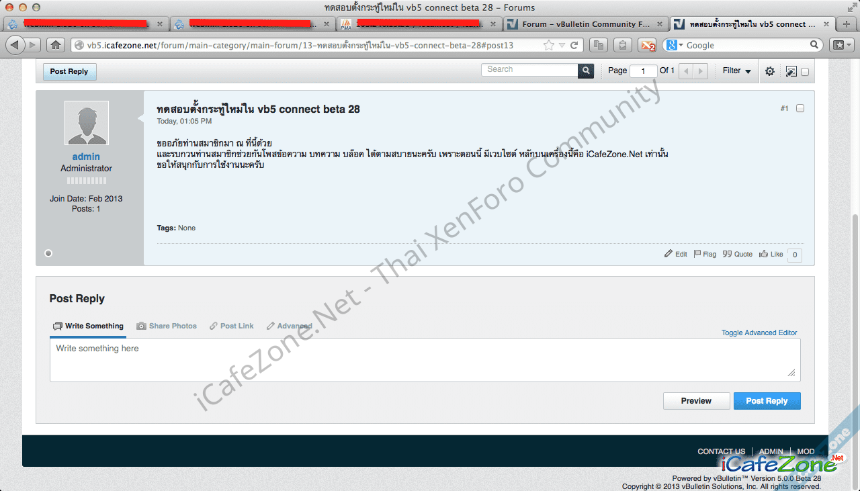This screenshot has width=860, height=491.
Task: Click the Toggle Advanced Editor link
Action: (759, 332)
